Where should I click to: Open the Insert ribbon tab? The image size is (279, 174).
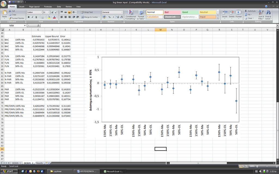tap(22, 7)
